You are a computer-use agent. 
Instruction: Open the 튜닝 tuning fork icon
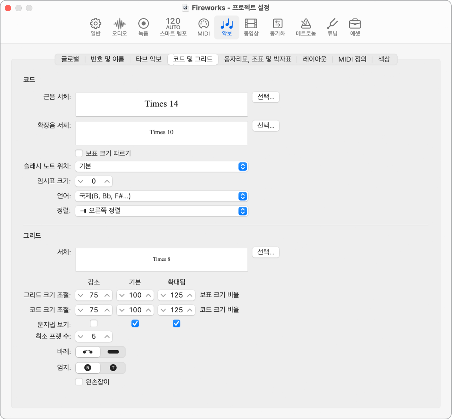pyautogui.click(x=332, y=27)
